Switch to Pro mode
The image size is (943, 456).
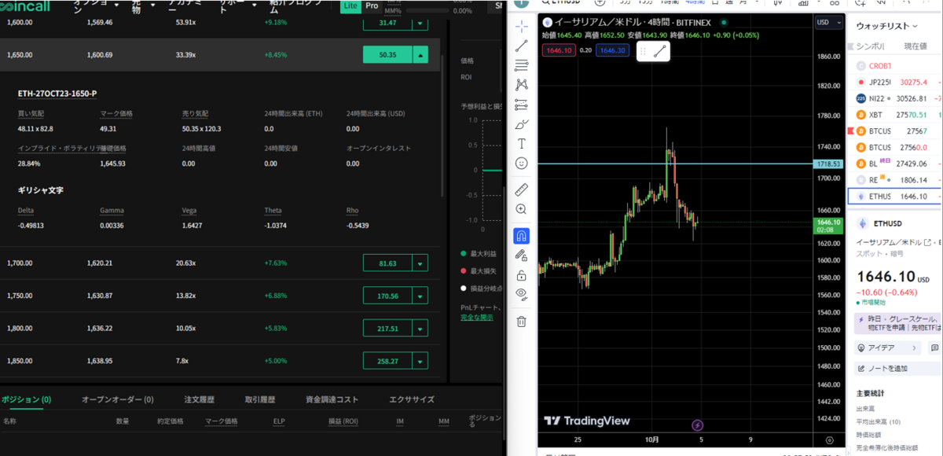tap(372, 6)
